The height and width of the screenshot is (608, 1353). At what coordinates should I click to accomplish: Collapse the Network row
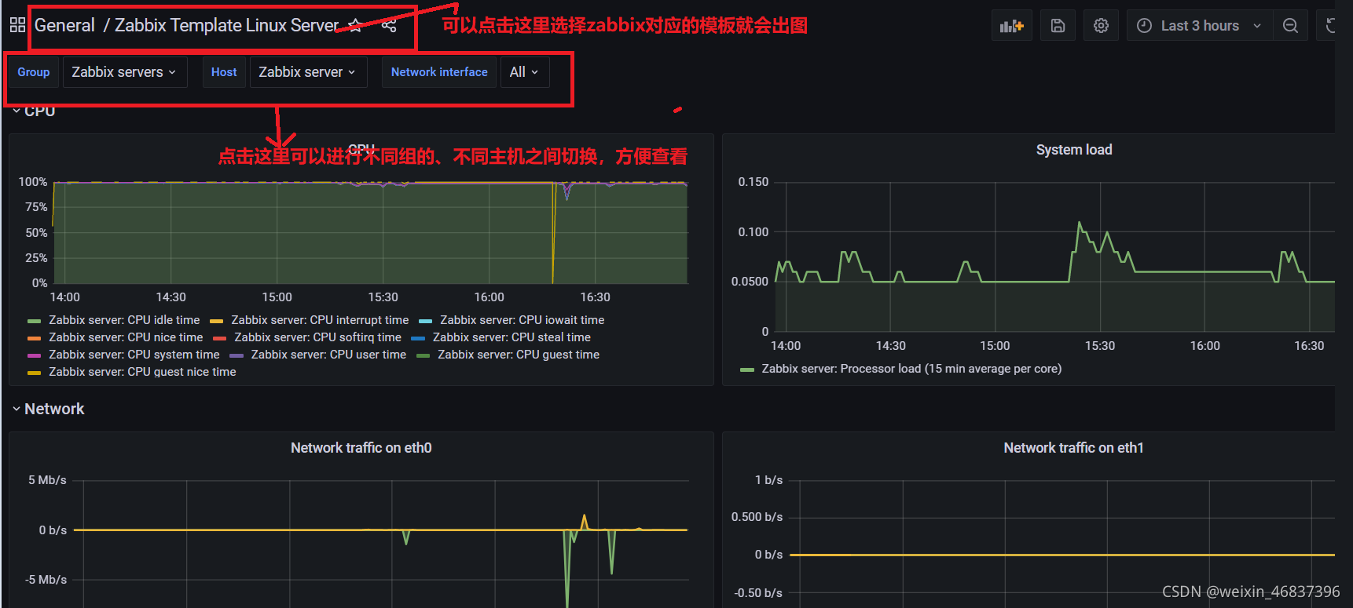48,409
